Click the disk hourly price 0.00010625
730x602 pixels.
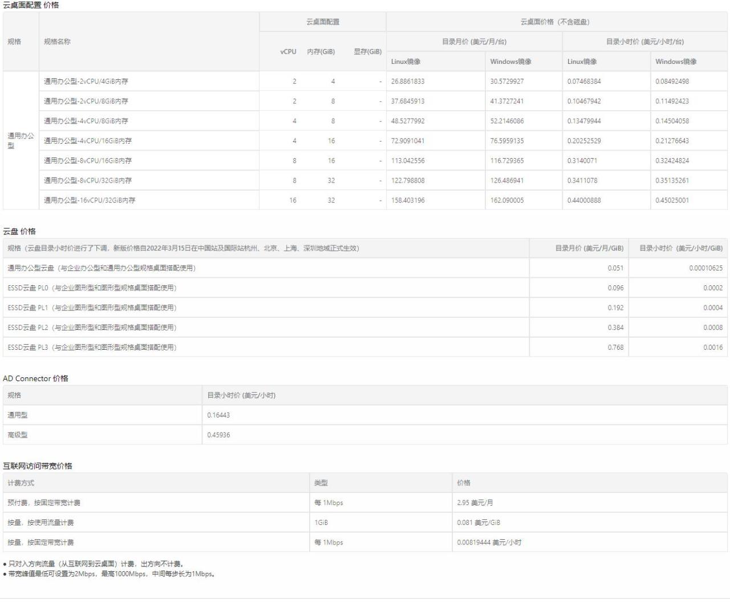(705, 268)
